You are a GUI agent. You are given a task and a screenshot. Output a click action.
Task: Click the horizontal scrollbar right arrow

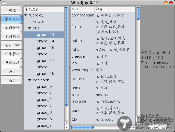click(x=133, y=127)
